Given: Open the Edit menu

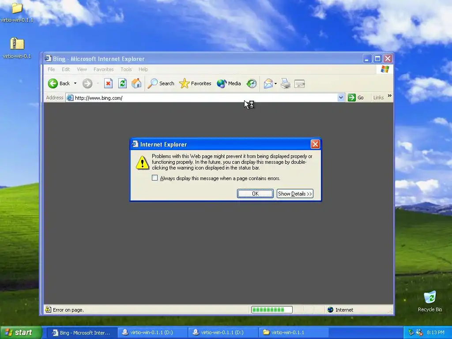Looking at the screenshot, I should click(66, 69).
